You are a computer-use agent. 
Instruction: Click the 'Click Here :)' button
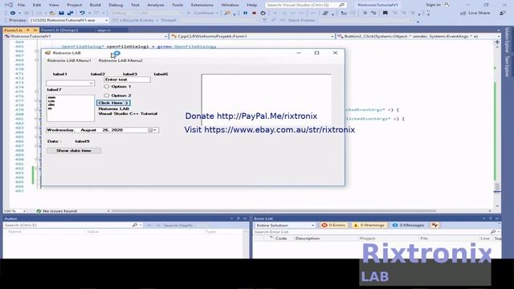pos(113,103)
